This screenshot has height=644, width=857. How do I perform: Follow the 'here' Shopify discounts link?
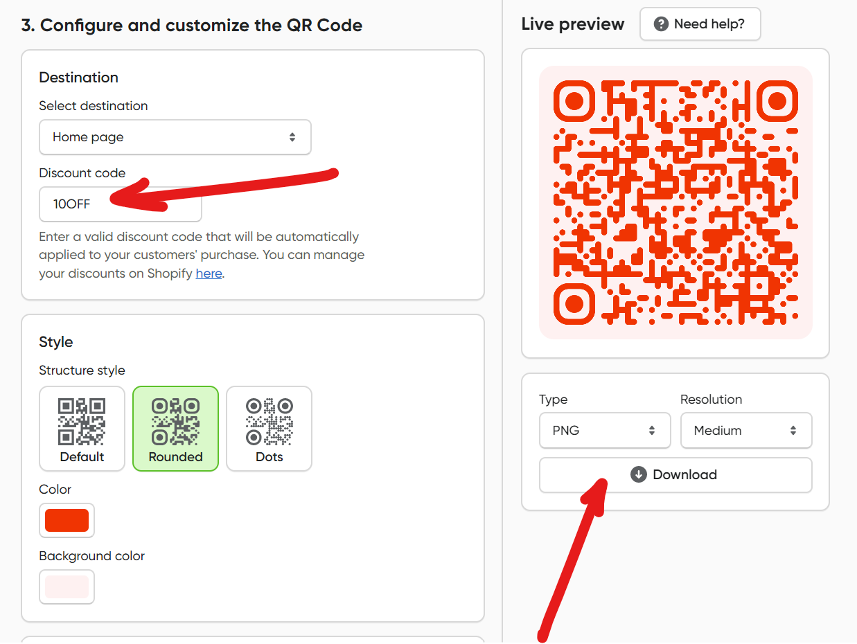pyautogui.click(x=209, y=274)
